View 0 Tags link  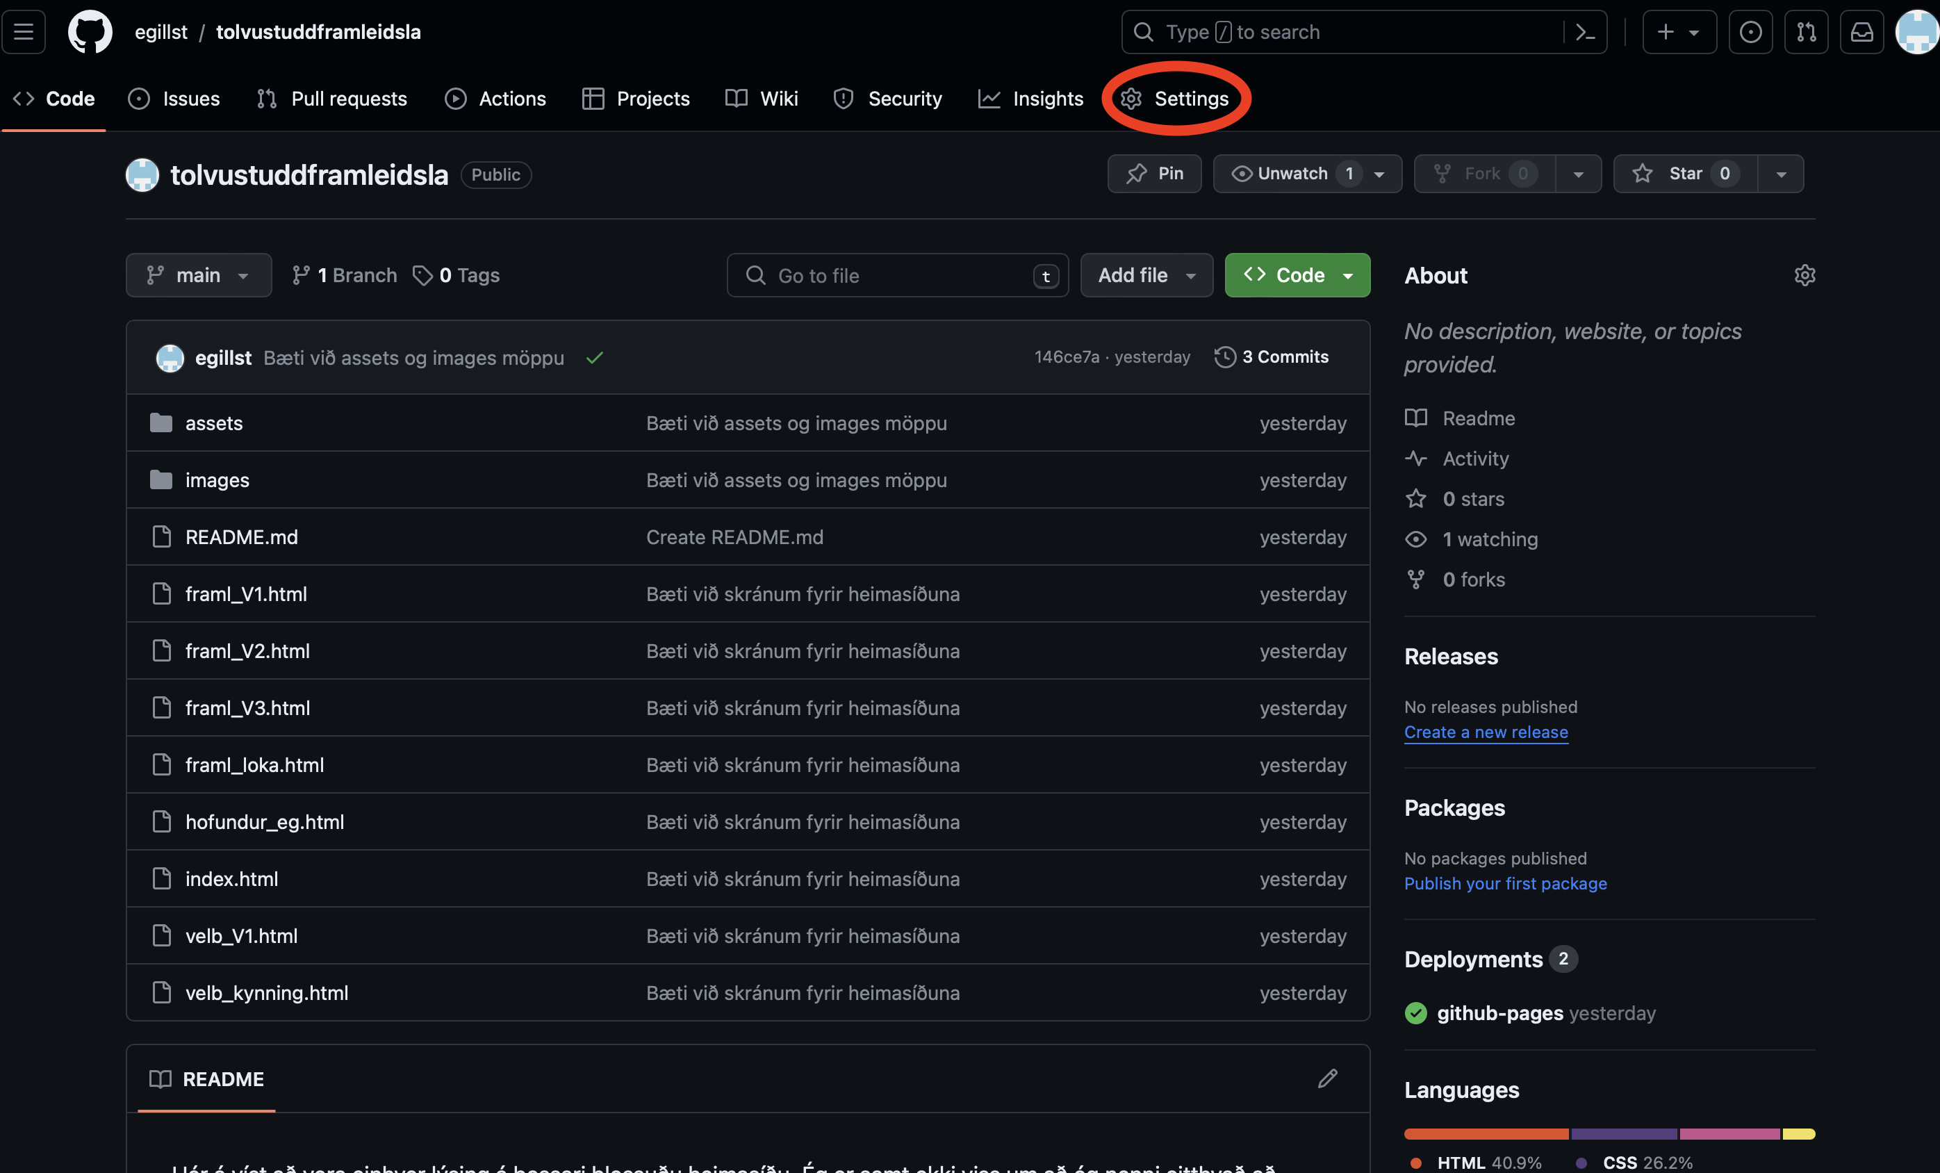coord(457,276)
